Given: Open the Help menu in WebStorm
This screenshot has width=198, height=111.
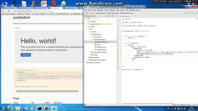Looking at the screenshot, I should [138, 10].
